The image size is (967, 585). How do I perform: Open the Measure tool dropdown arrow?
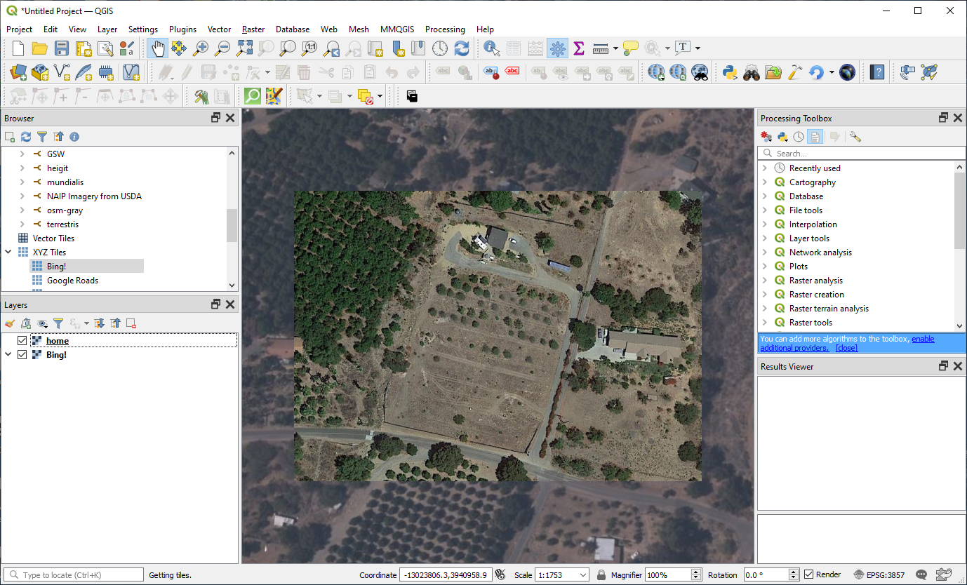pyautogui.click(x=615, y=48)
